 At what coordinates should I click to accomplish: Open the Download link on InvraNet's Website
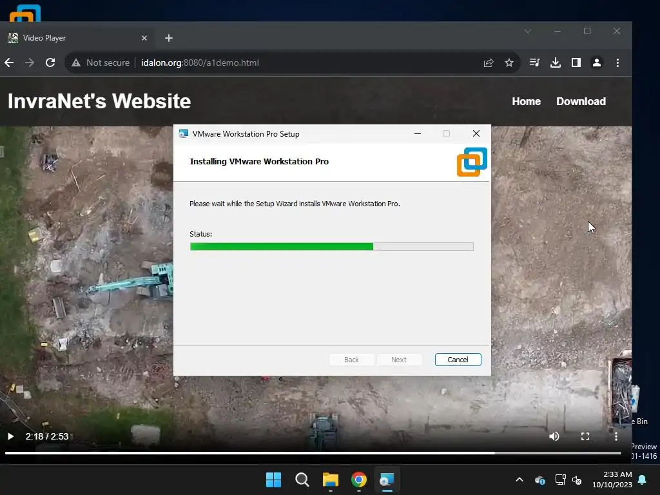coord(581,101)
